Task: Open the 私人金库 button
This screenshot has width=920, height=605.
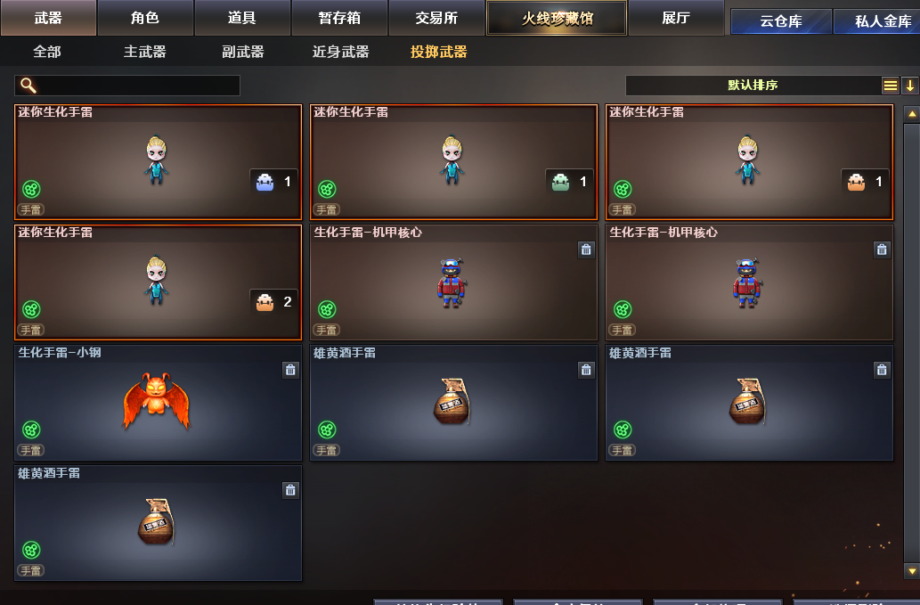Action: [x=879, y=21]
